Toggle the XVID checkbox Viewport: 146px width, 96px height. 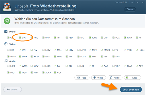click(32, 57)
